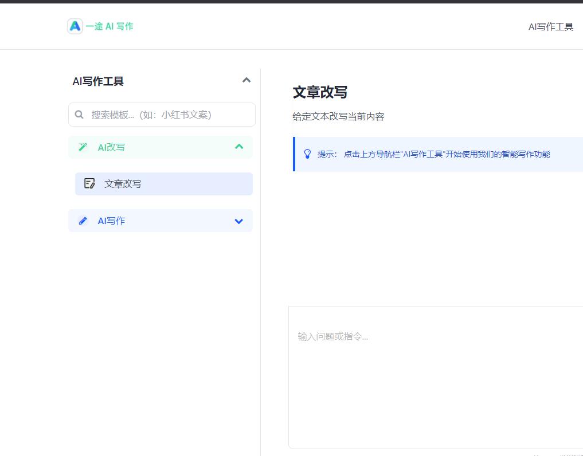
Task: Focus the 搜索模板 search box
Action: click(x=166, y=115)
